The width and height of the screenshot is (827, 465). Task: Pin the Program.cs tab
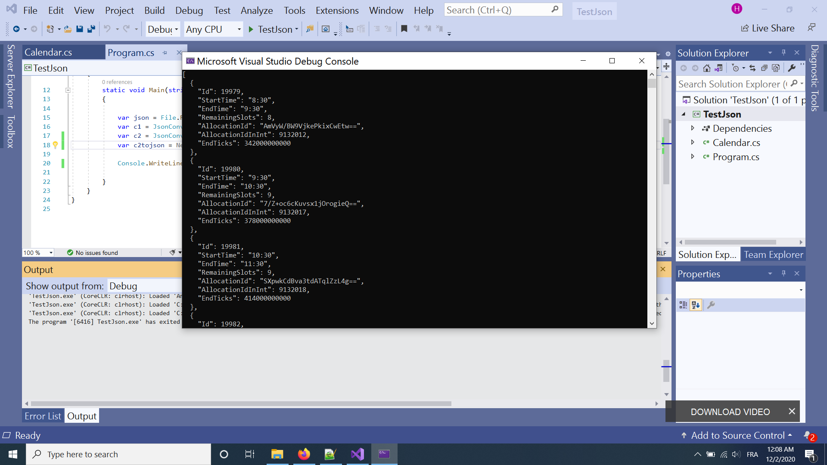click(165, 53)
